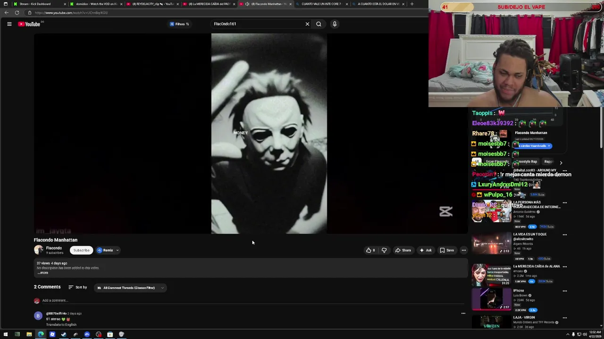This screenshot has height=339, width=604.
Task: Clear the search box with the X
Action: pos(307,24)
